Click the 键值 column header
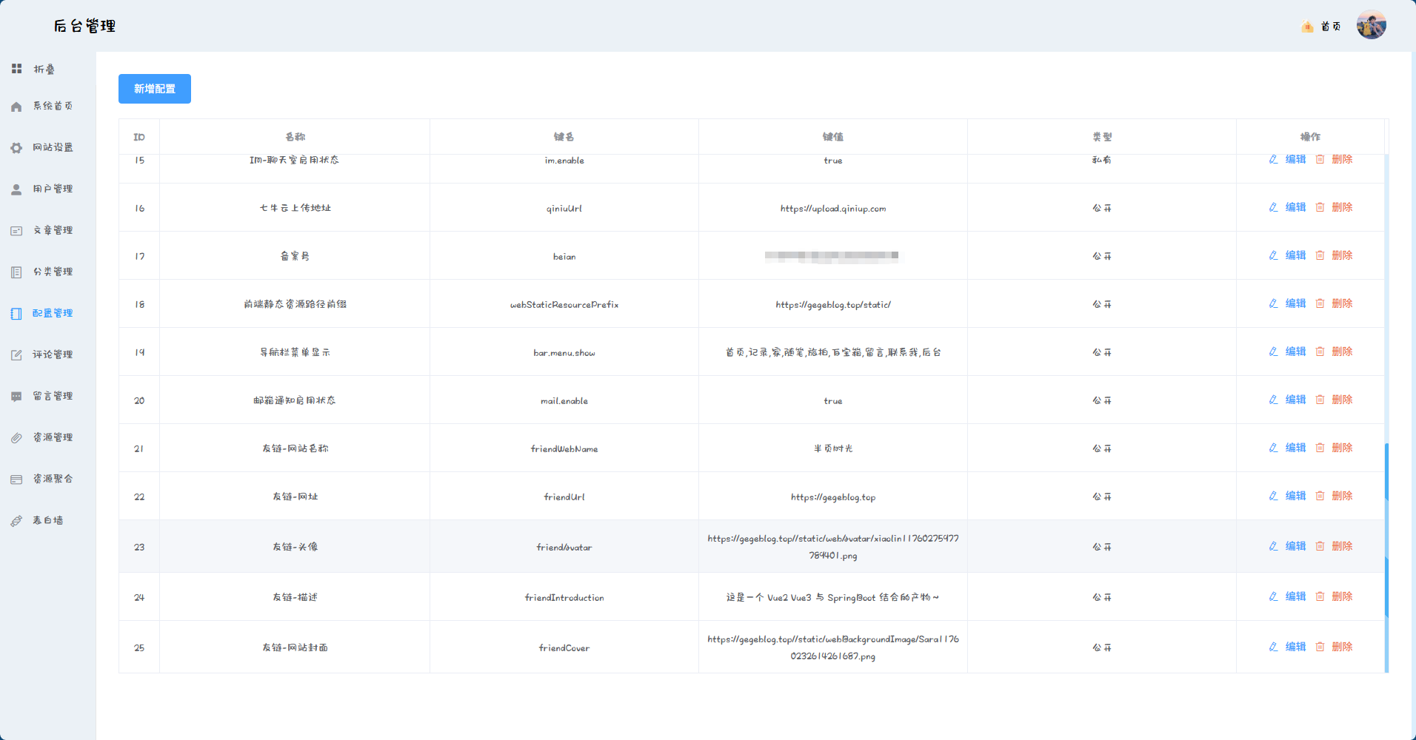The image size is (1416, 740). tap(832, 137)
